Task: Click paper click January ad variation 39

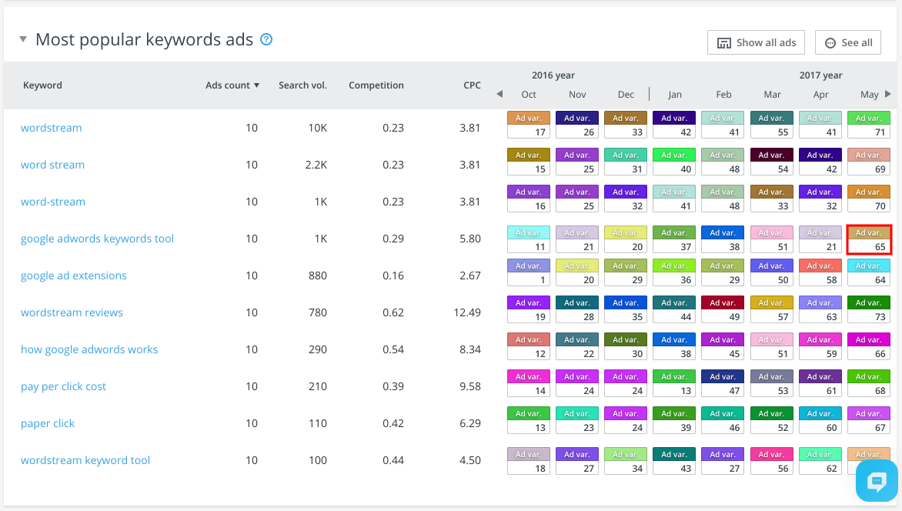Action: (x=674, y=421)
